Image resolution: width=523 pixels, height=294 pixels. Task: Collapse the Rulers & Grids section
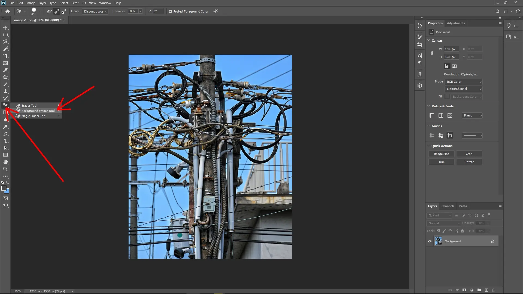(429, 106)
